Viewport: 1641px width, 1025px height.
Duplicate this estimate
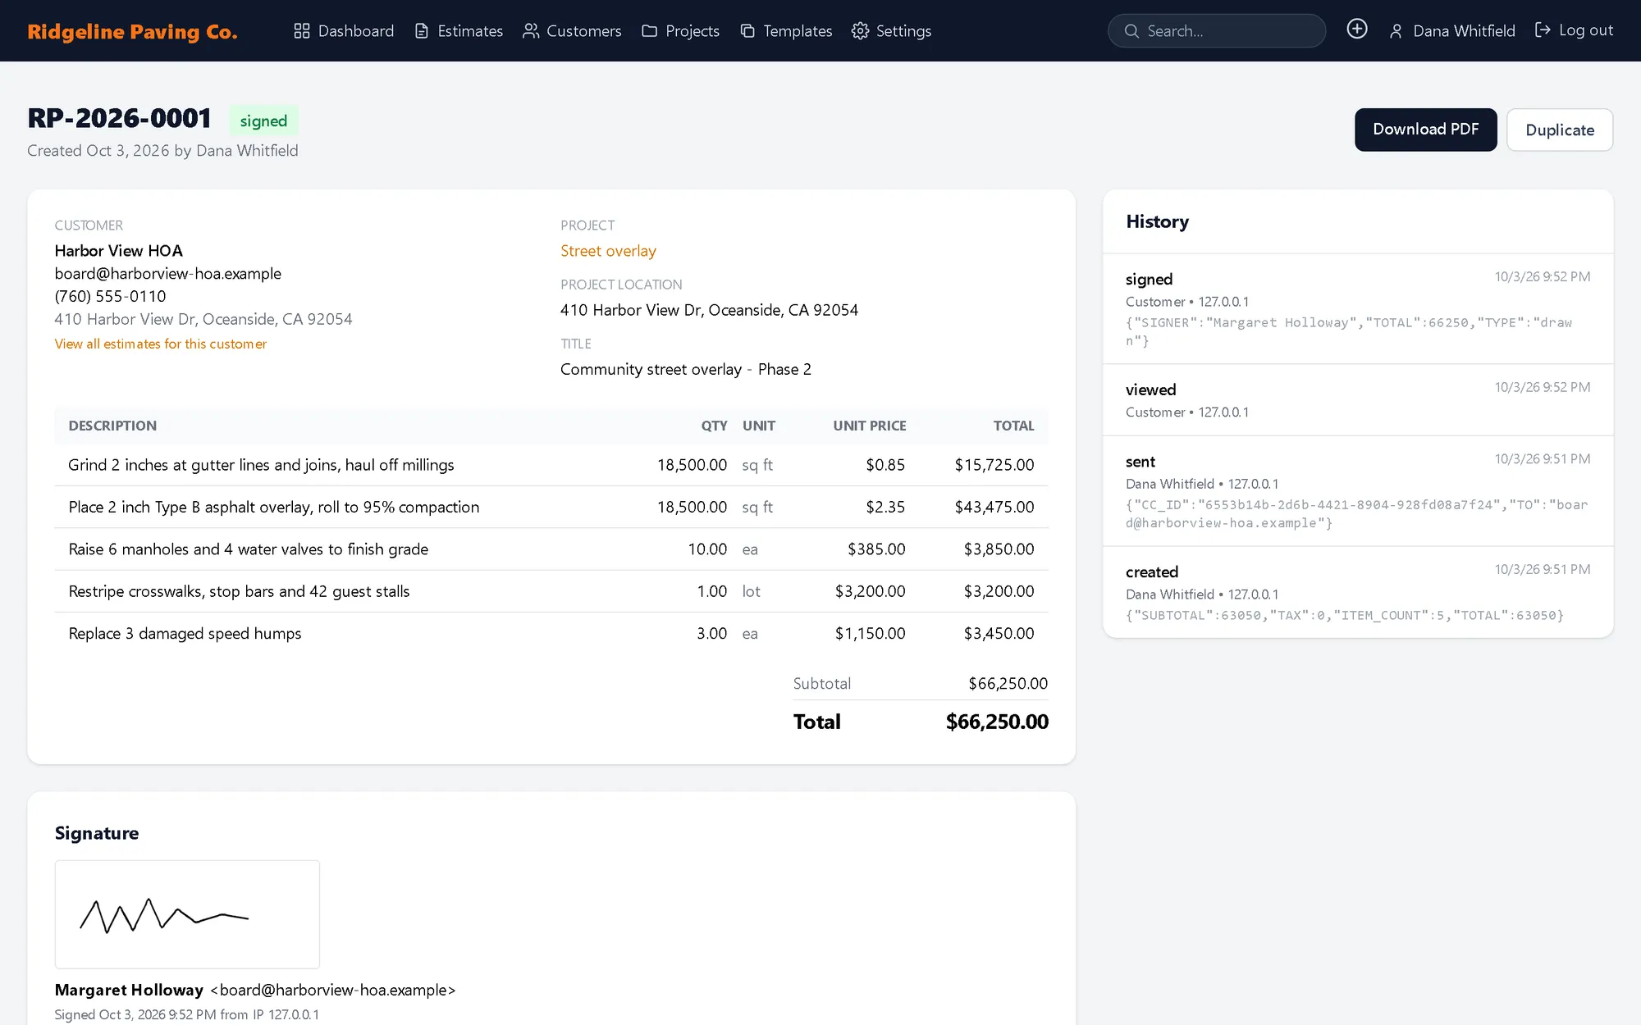(x=1560, y=130)
